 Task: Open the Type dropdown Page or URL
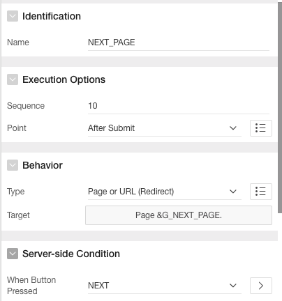[165, 192]
